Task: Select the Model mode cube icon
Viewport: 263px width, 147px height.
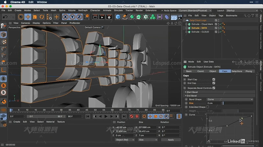Action: [x=4, y=35]
